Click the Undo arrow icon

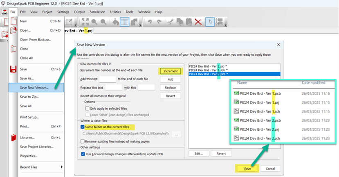coord(149,22)
